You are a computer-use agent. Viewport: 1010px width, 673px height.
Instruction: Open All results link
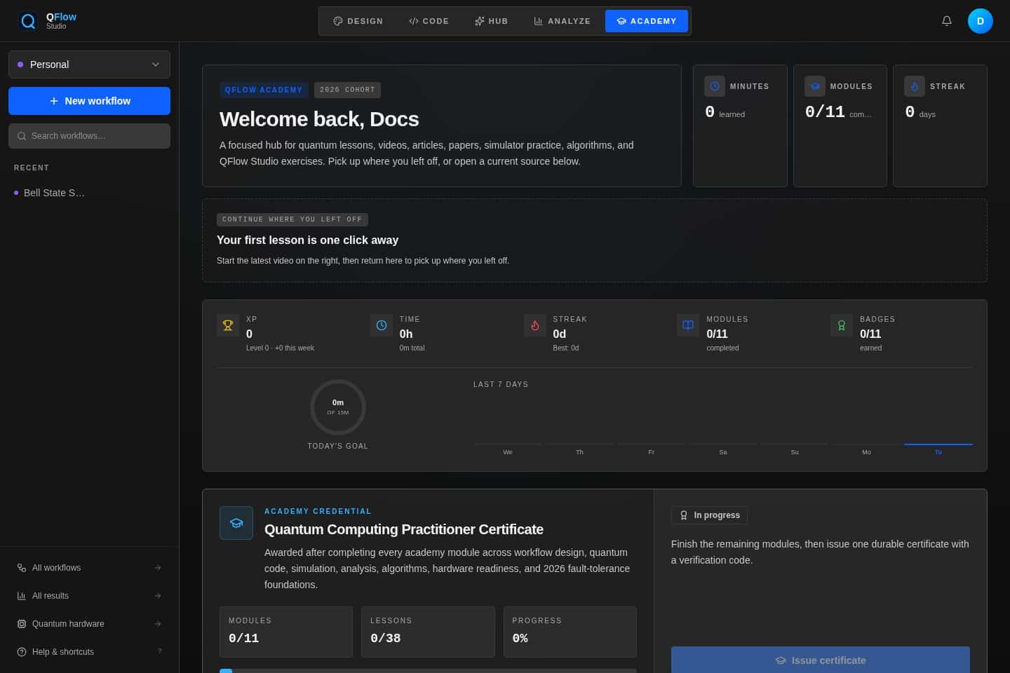pyautogui.click(x=89, y=596)
